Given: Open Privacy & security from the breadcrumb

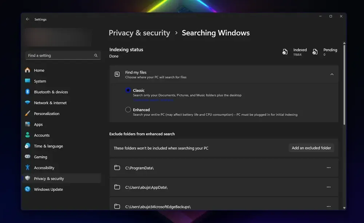Looking at the screenshot, I should pyautogui.click(x=139, y=33).
